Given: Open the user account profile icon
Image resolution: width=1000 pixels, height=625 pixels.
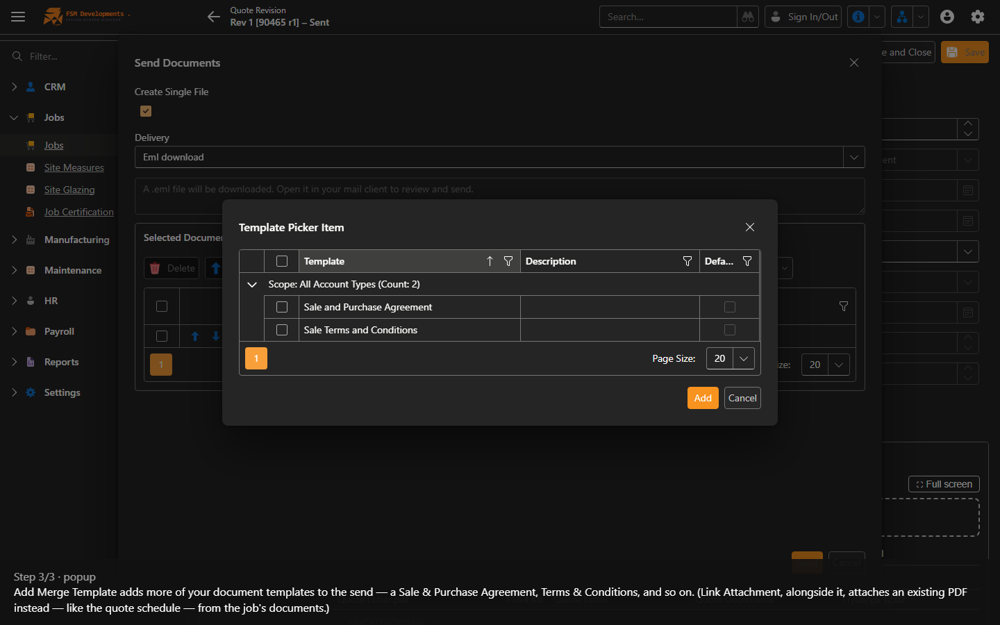Looking at the screenshot, I should 947,17.
